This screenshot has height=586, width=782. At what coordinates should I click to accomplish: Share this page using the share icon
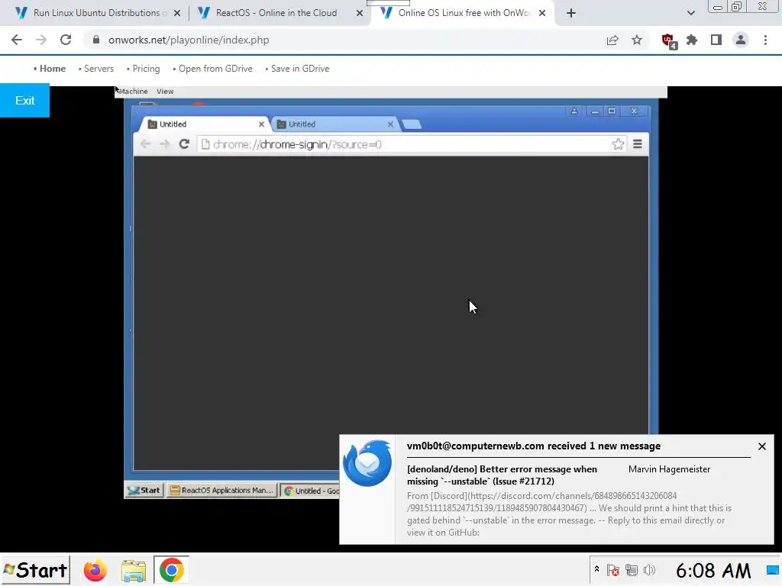tap(612, 40)
